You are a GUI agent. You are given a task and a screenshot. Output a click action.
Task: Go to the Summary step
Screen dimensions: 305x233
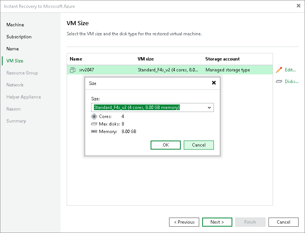coord(16,121)
